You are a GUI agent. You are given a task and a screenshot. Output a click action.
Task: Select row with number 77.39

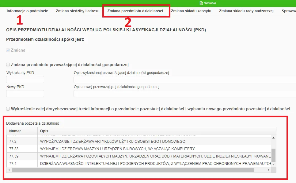click(139, 156)
